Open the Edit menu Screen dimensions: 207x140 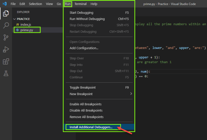click(x=22, y=4)
